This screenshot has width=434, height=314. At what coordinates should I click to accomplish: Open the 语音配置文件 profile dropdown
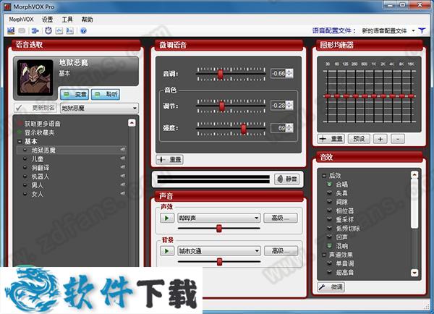(388, 30)
